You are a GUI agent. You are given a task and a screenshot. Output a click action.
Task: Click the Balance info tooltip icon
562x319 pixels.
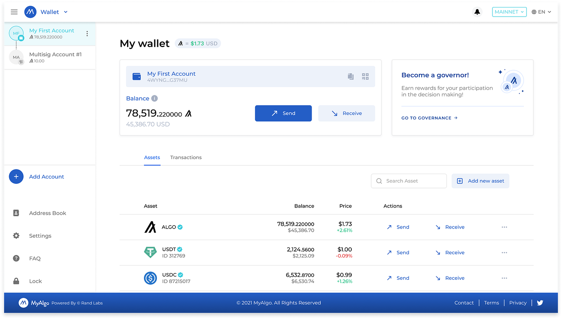click(x=154, y=98)
